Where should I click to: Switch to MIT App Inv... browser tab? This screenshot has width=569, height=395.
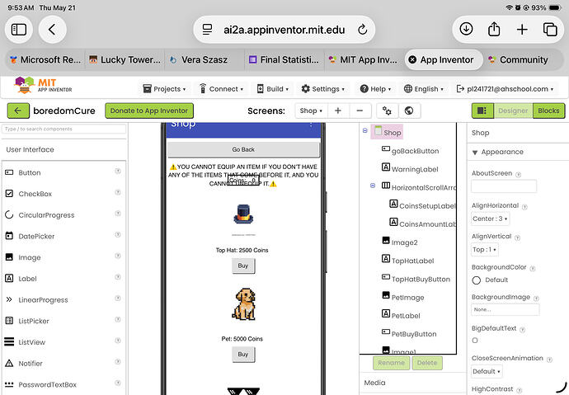(x=363, y=60)
